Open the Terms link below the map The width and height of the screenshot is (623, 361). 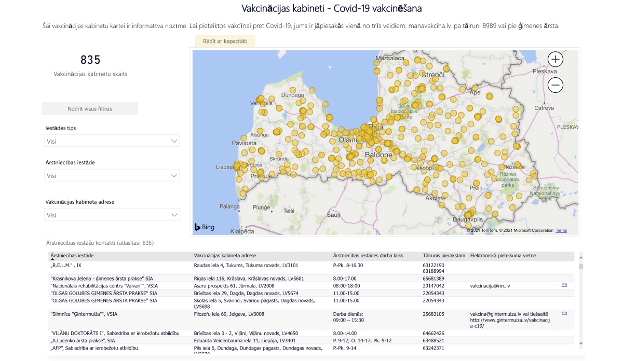pyautogui.click(x=561, y=230)
